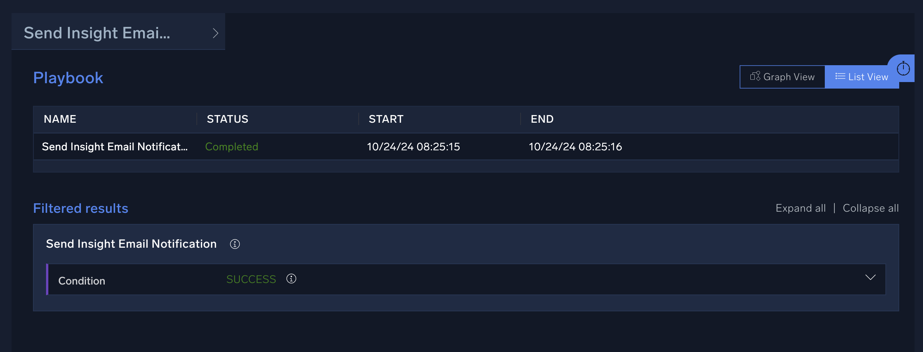Click info icon beside Send Insight Email Notification
Image resolution: width=923 pixels, height=352 pixels.
point(235,244)
